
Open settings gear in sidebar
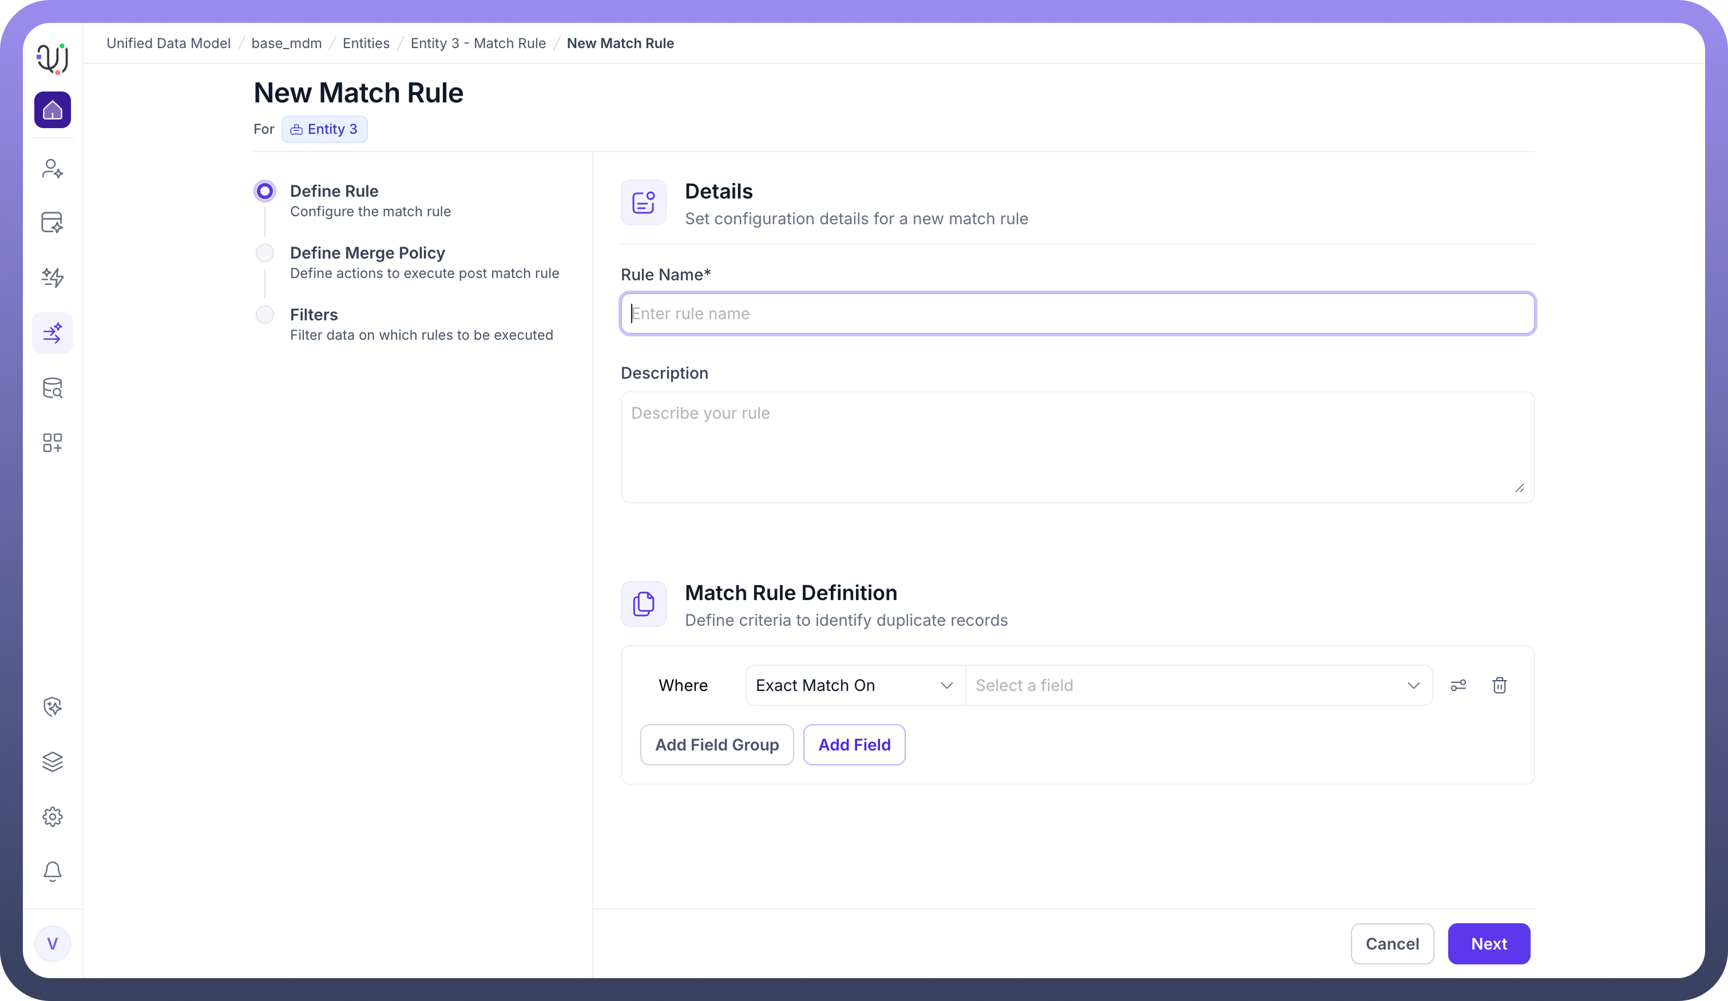click(x=52, y=817)
